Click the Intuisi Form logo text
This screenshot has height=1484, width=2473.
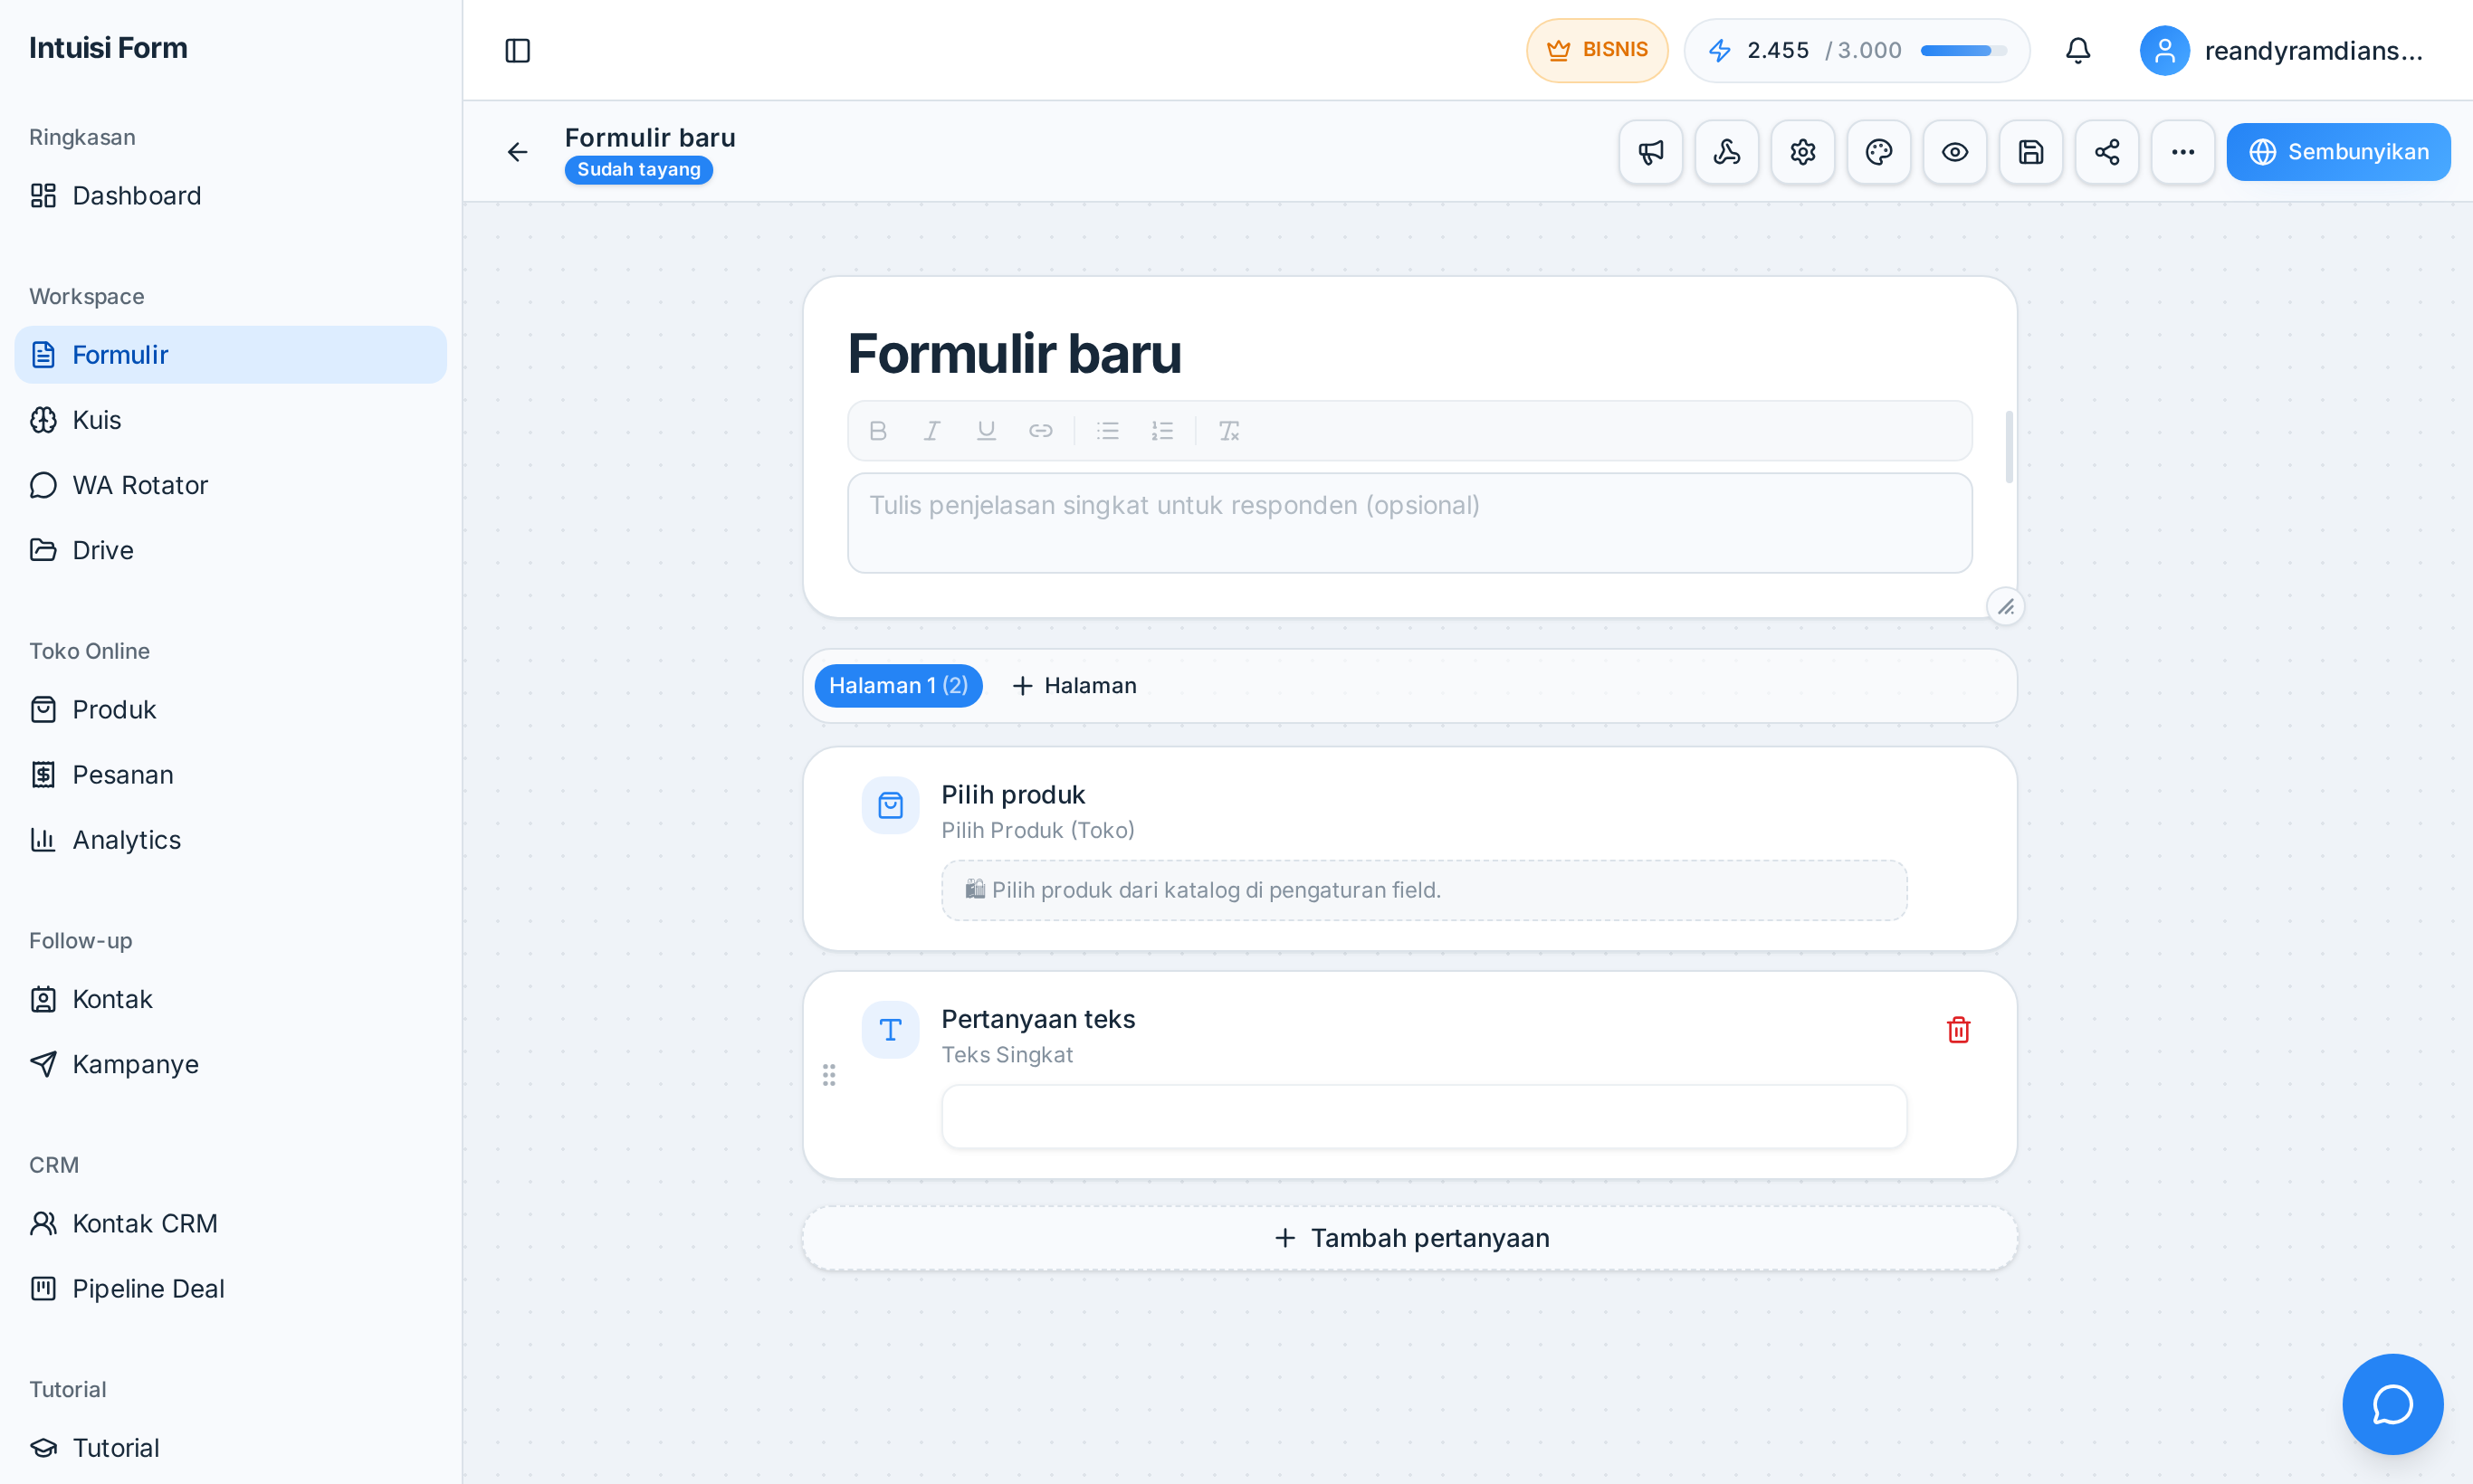pyautogui.click(x=108, y=48)
